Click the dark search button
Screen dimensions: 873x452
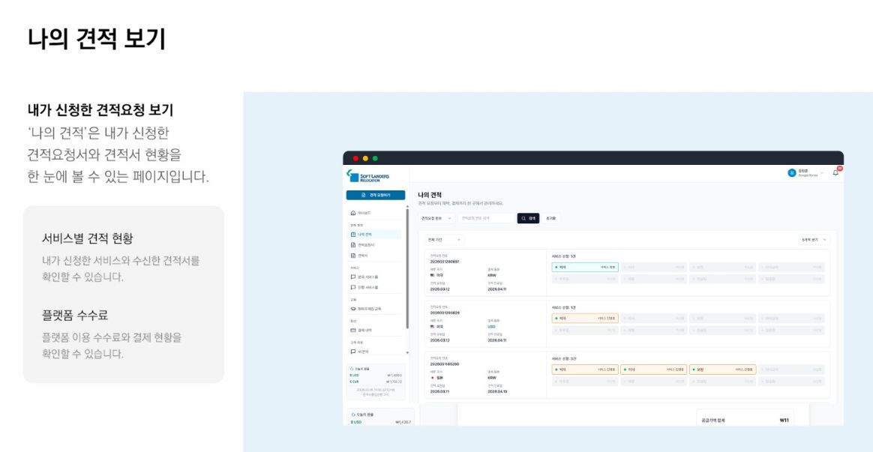(528, 218)
